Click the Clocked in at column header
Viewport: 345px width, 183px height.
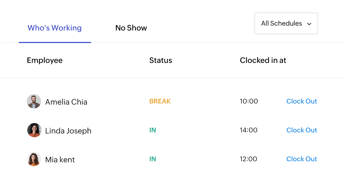click(x=263, y=60)
